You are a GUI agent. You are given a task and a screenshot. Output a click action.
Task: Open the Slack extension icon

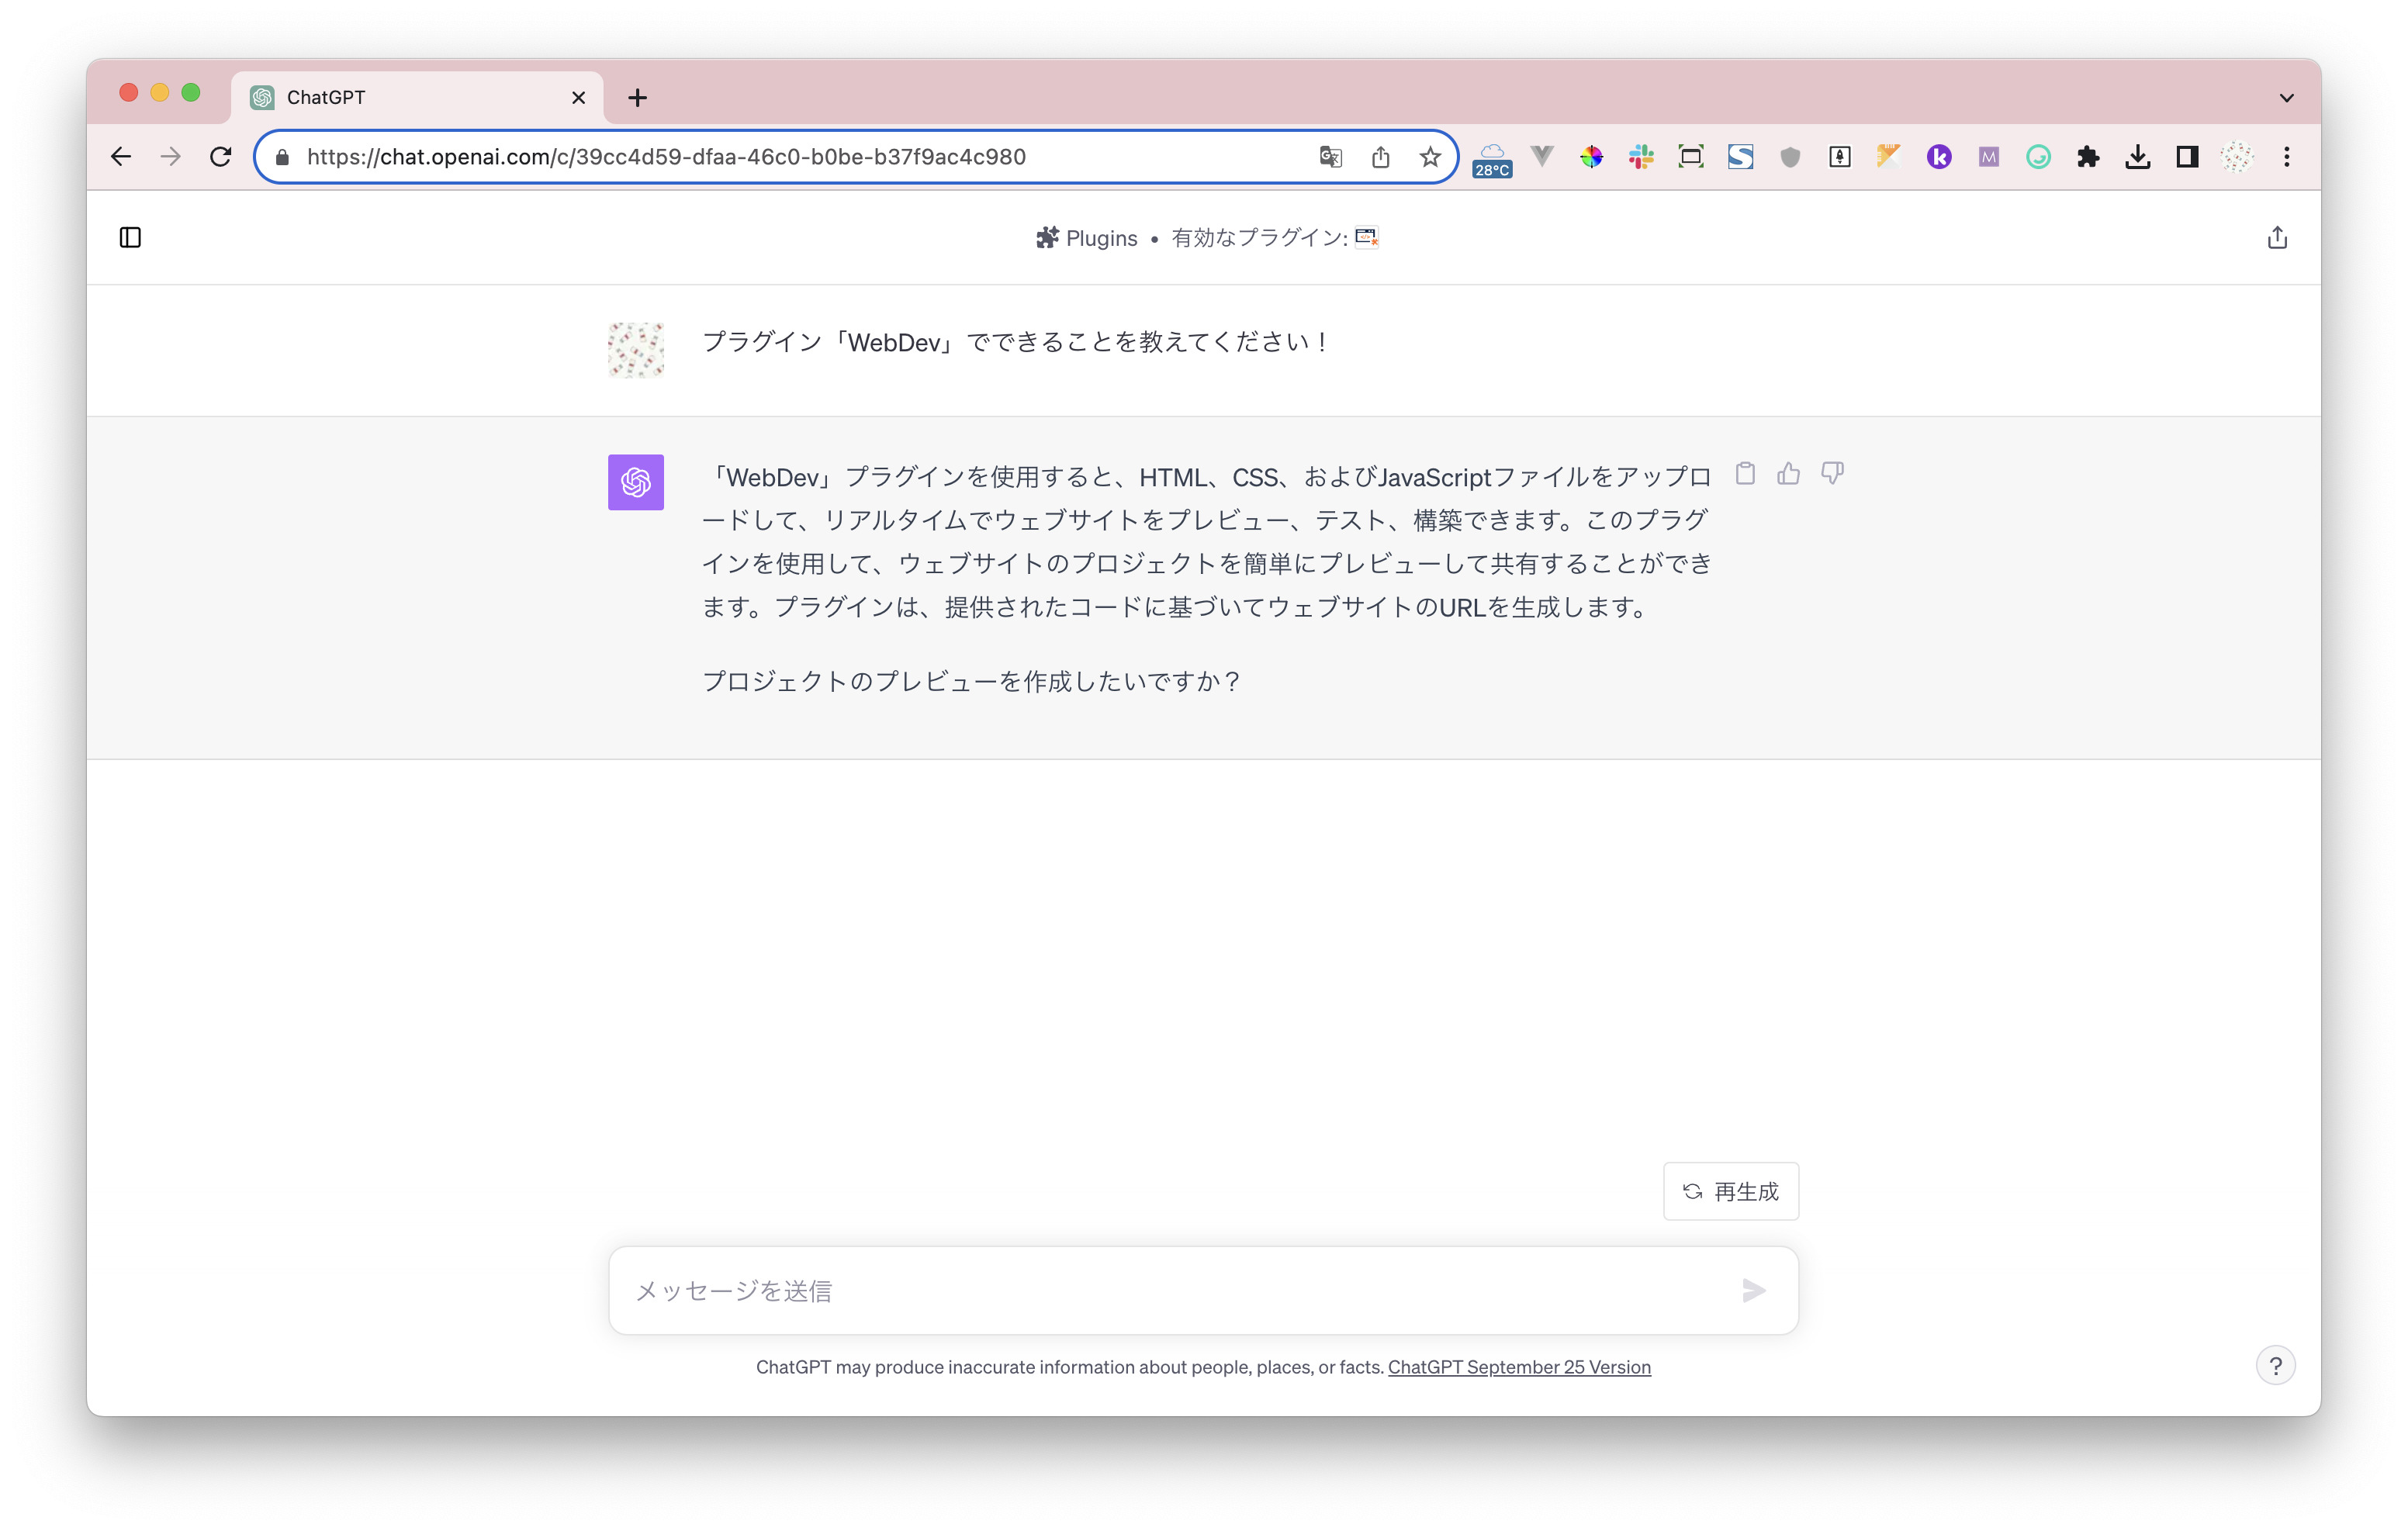pos(1641,157)
